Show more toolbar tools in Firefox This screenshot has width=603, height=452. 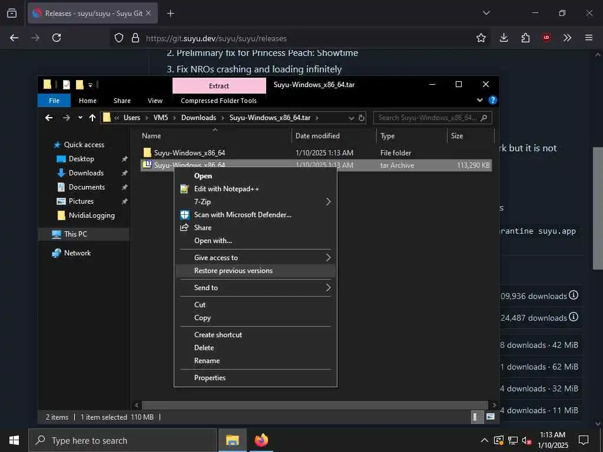pyautogui.click(x=567, y=38)
